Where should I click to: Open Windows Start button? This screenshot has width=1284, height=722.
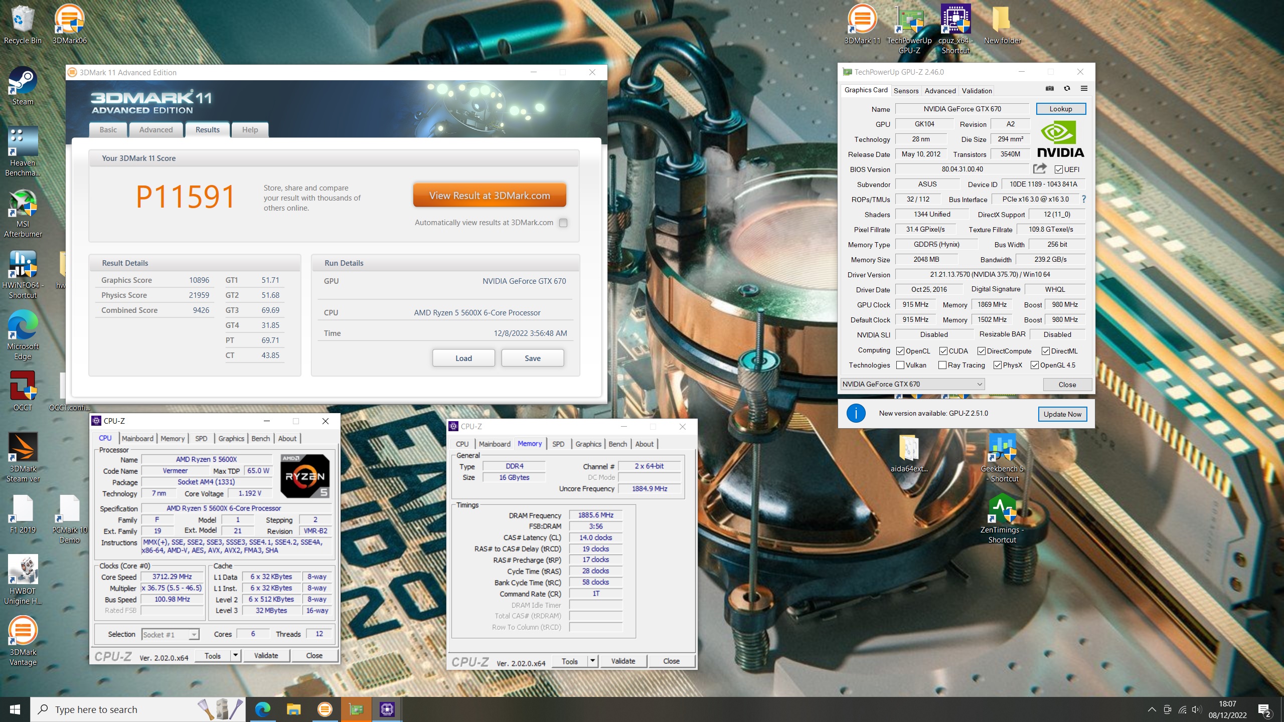click(15, 709)
